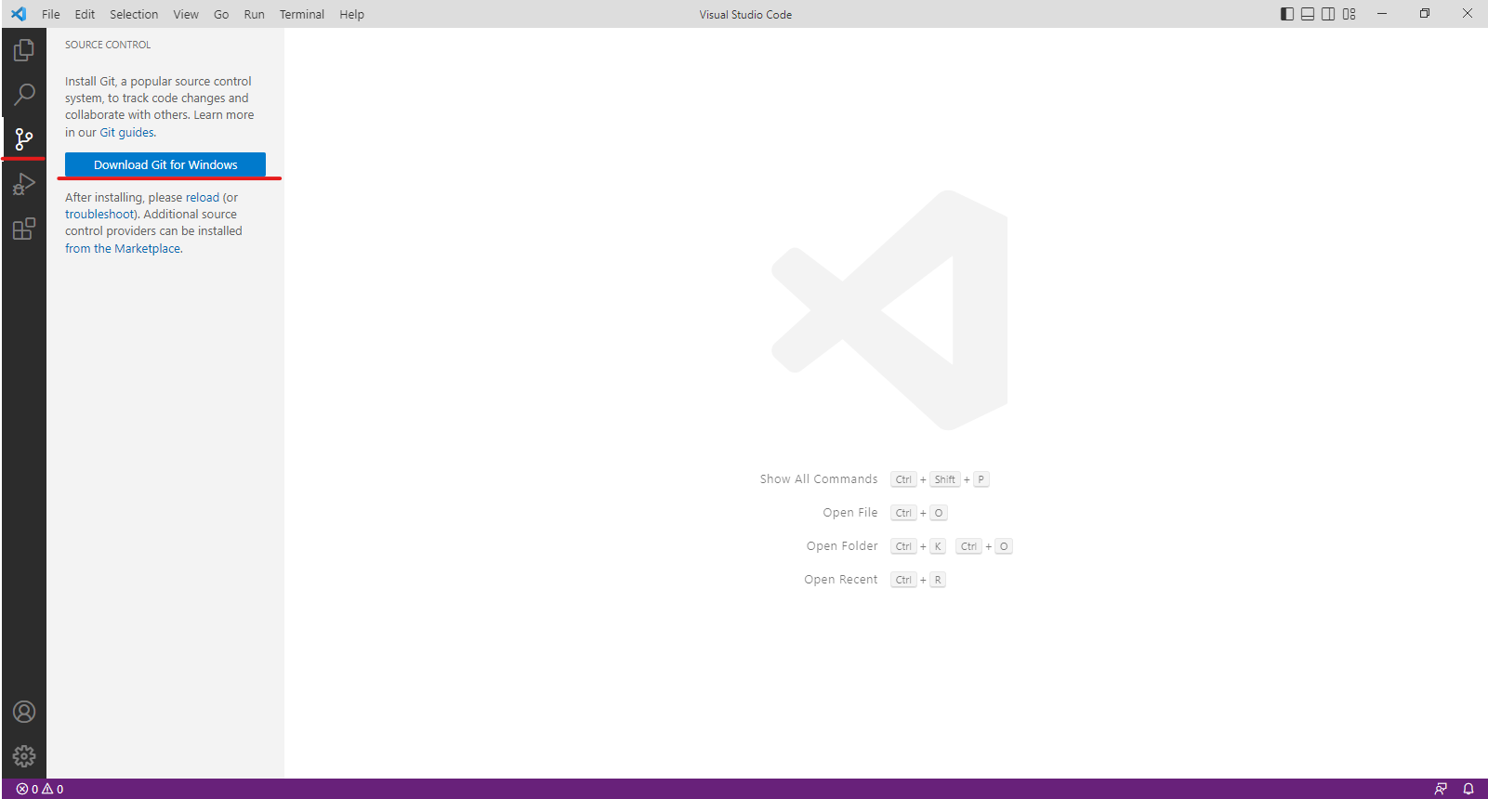Open the View menu
Screen dimensions: 1488x799
point(186,14)
